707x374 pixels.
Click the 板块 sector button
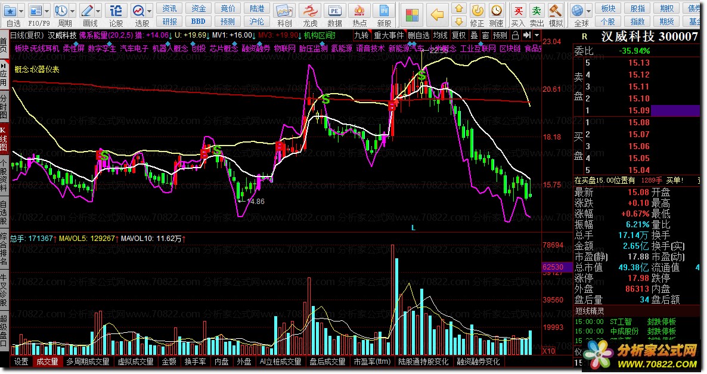pos(608,8)
